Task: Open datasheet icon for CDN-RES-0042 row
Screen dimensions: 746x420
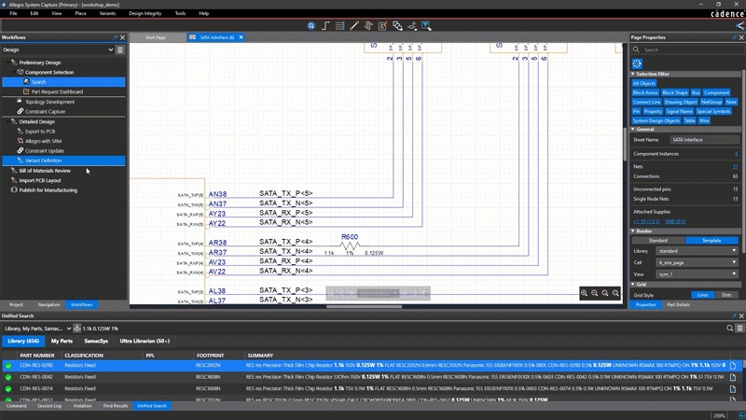Action: coord(733,377)
